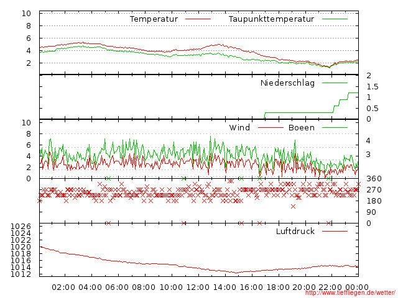
Task: Click the 90 wind direction axis value
Action: [x=371, y=212]
